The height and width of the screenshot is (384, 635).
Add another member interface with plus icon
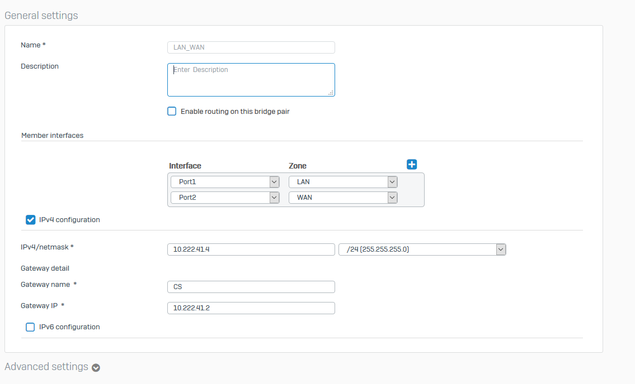[x=412, y=164]
